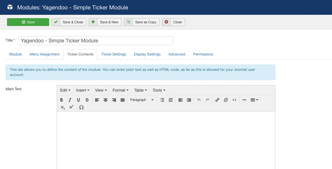
Task: Open the Ticker Settings tab
Action: (x=114, y=54)
